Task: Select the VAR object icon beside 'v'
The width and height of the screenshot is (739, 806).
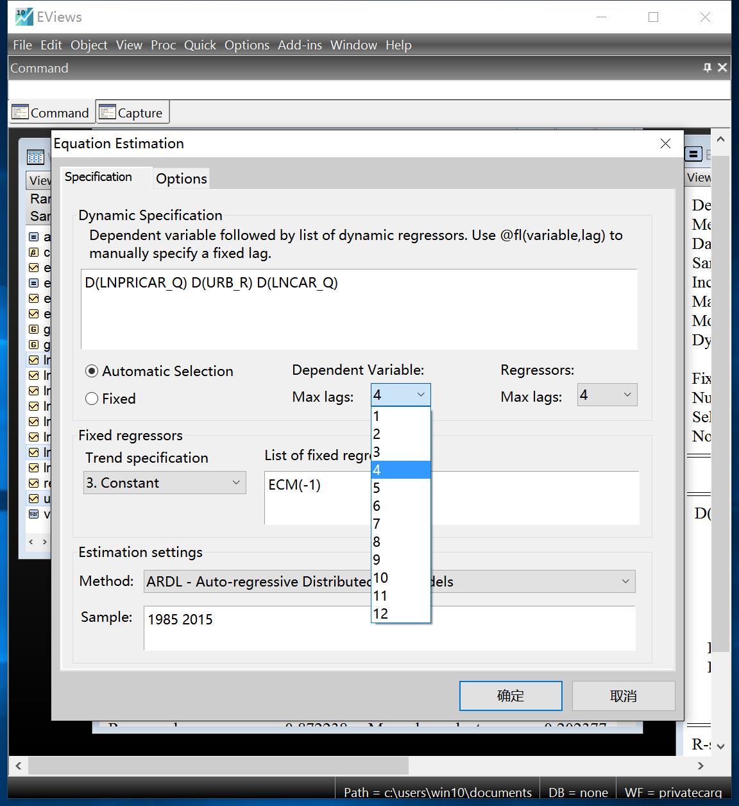Action: coord(34,514)
